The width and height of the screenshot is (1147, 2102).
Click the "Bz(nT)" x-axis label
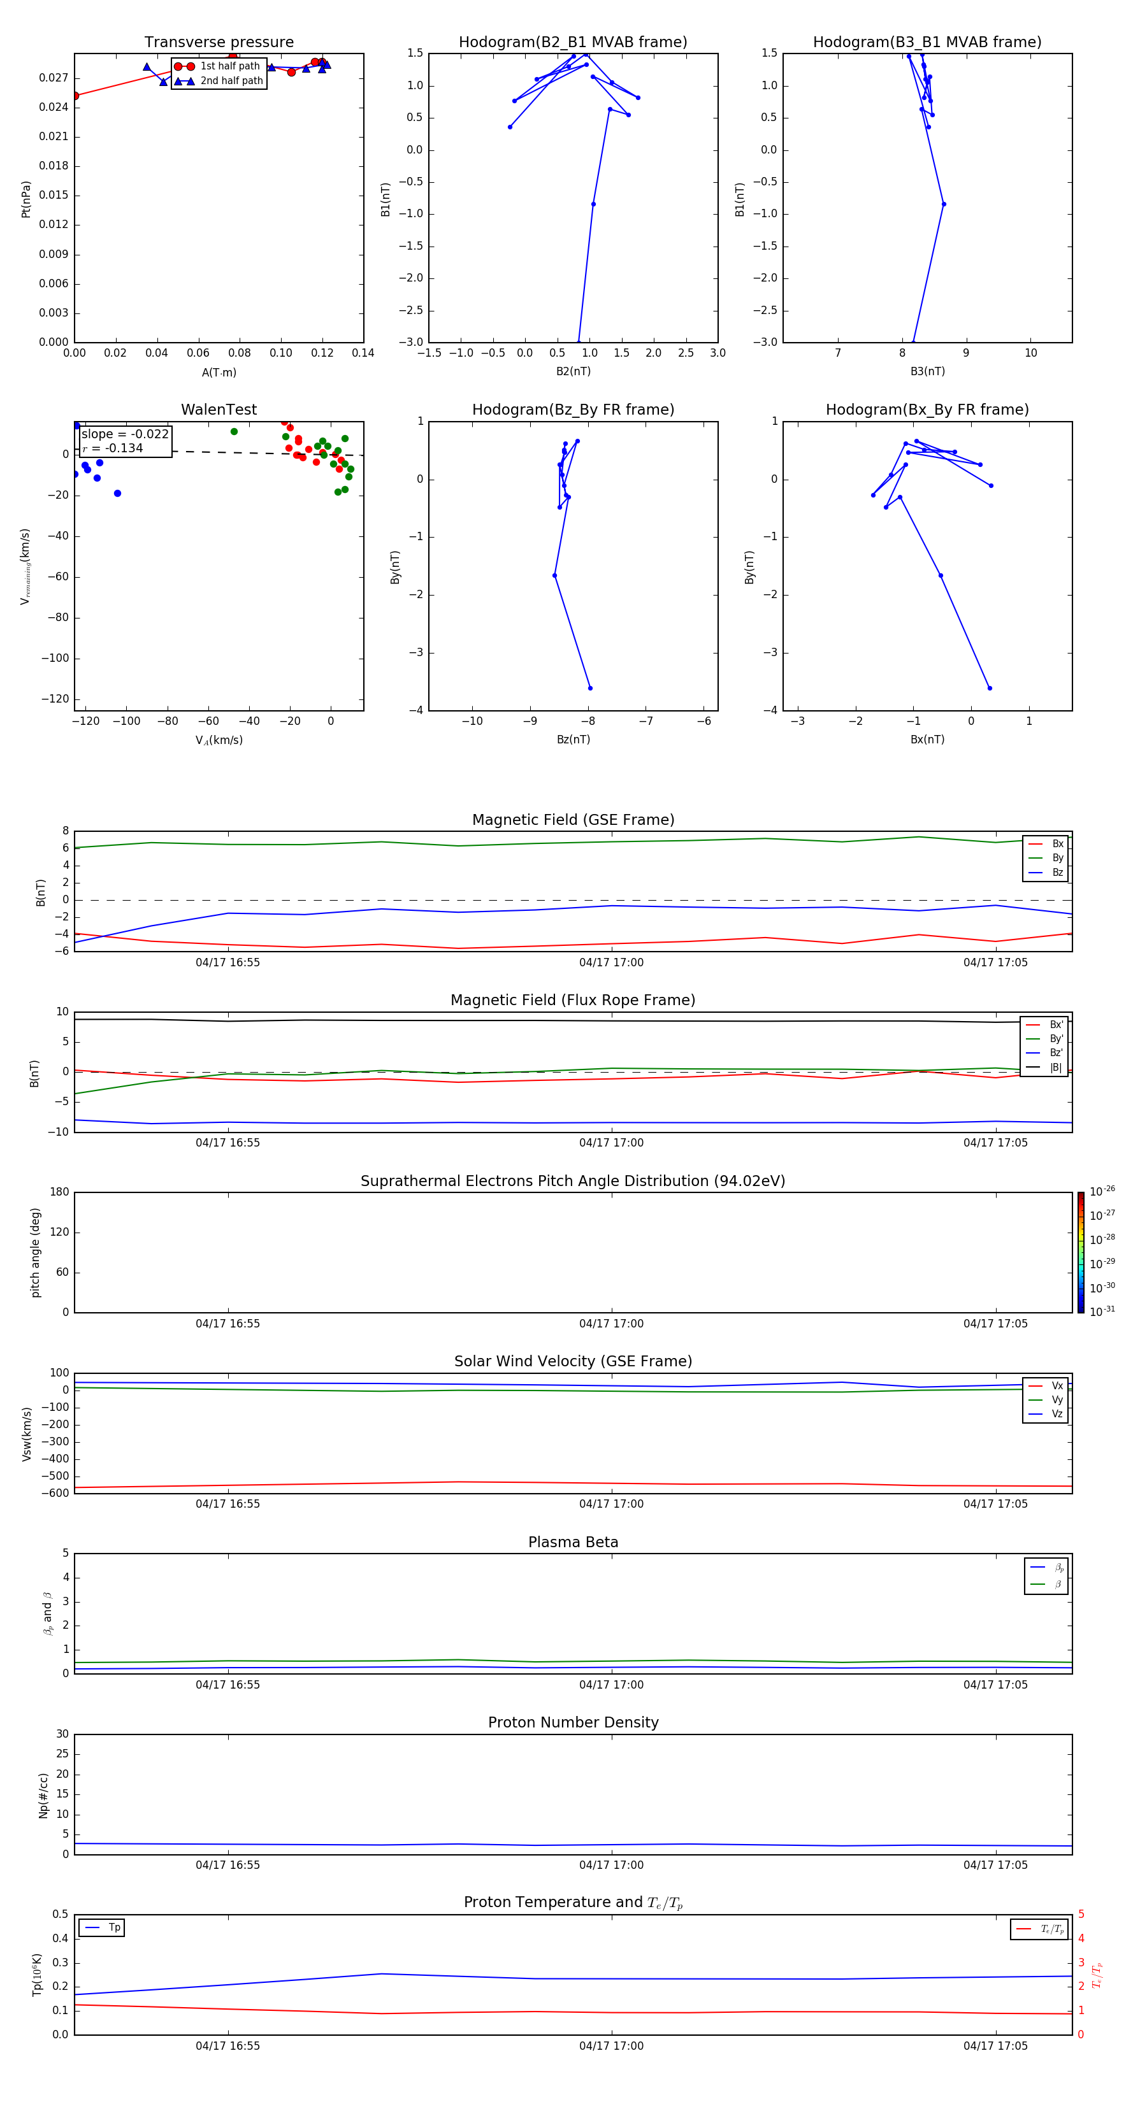pos(573,740)
